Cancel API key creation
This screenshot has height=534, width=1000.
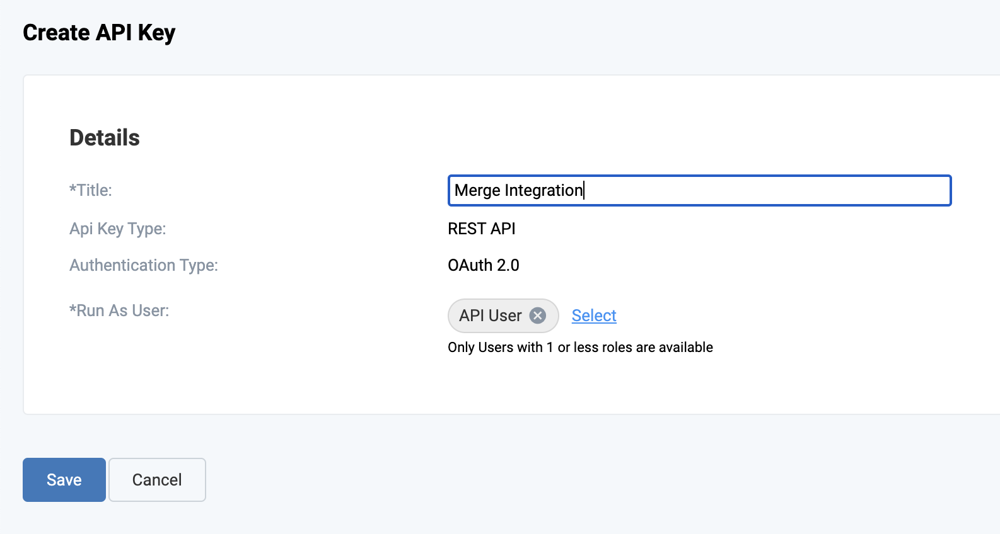157,480
